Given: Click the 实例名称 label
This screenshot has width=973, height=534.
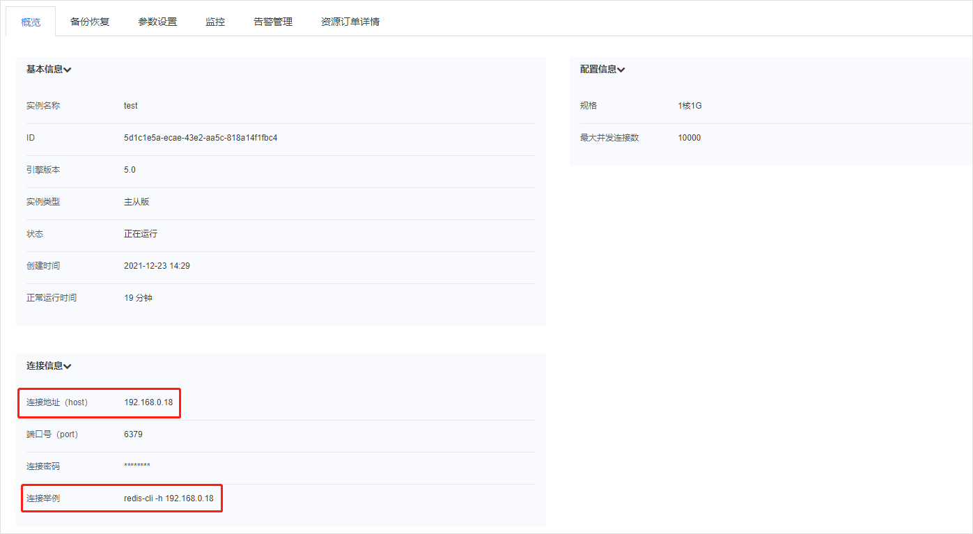Looking at the screenshot, I should (x=43, y=106).
